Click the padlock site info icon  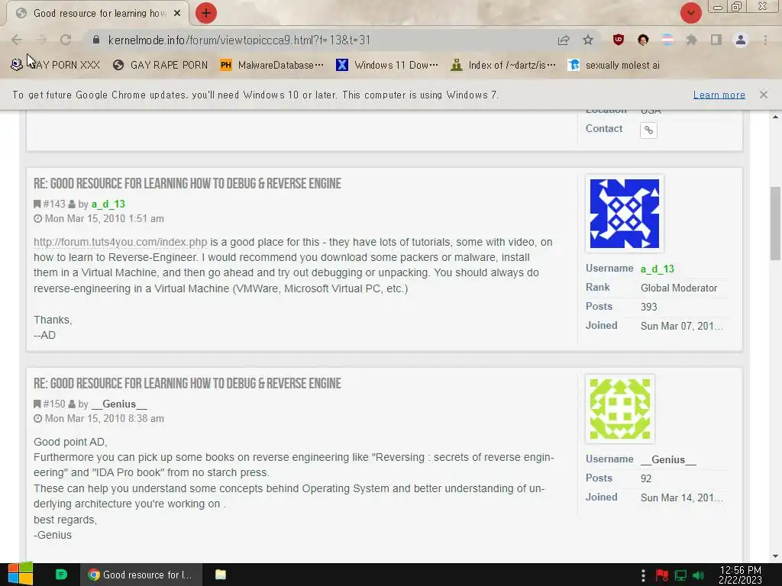[x=96, y=40]
